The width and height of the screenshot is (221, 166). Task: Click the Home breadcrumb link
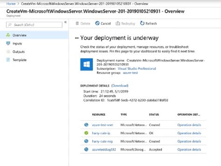click(11, 4)
